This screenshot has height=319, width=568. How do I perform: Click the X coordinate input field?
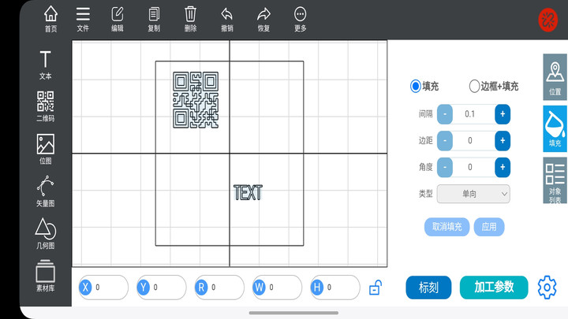103,287
